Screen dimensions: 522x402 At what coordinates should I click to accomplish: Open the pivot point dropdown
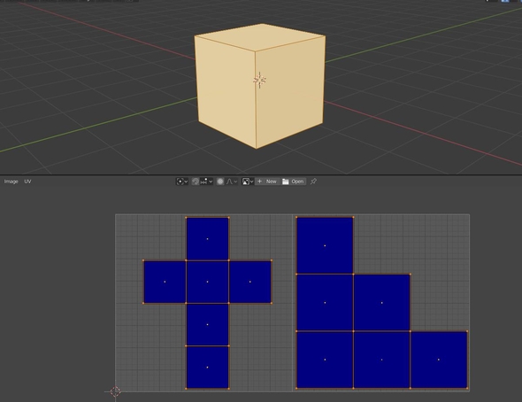click(x=182, y=182)
